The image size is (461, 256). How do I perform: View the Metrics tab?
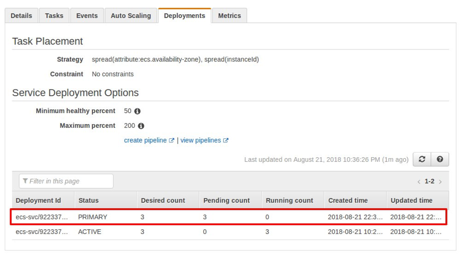(229, 16)
